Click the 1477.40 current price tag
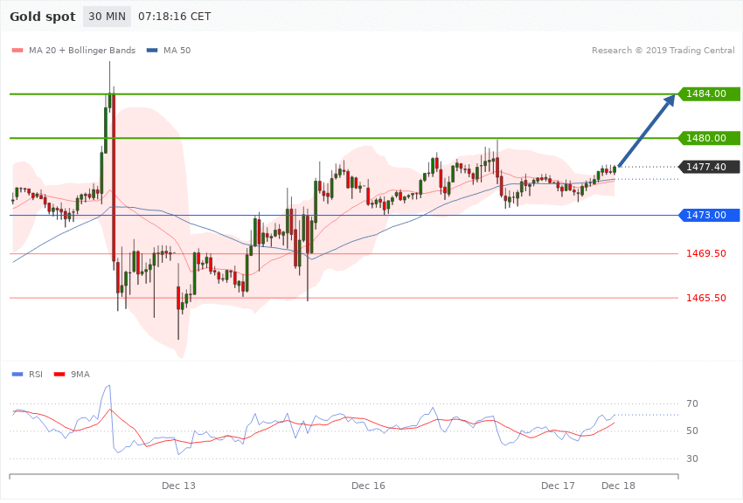Viewport: 743px width, 503px height. pyautogui.click(x=709, y=167)
